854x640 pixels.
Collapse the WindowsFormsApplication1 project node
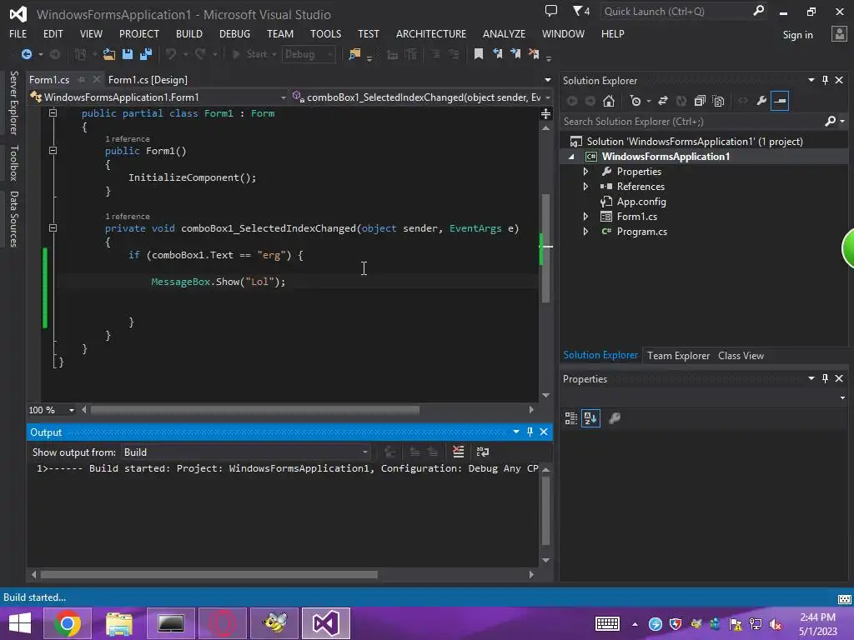[x=571, y=157]
